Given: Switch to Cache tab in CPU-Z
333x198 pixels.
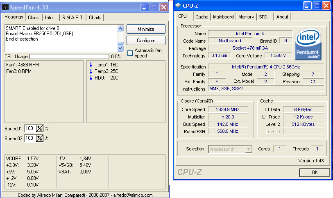Looking at the screenshot, I should 202,17.
